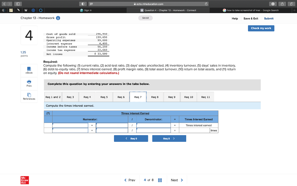Image resolution: width=297 pixels, height=186 pixels.
Task: Click the Submit button
Action: [268, 18]
